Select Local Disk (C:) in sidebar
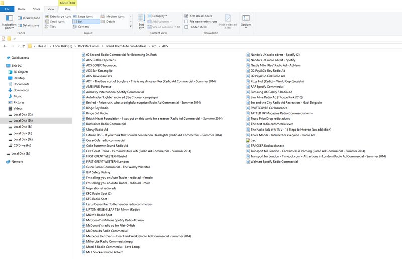This screenshot has height=259, width=402. tap(20, 115)
